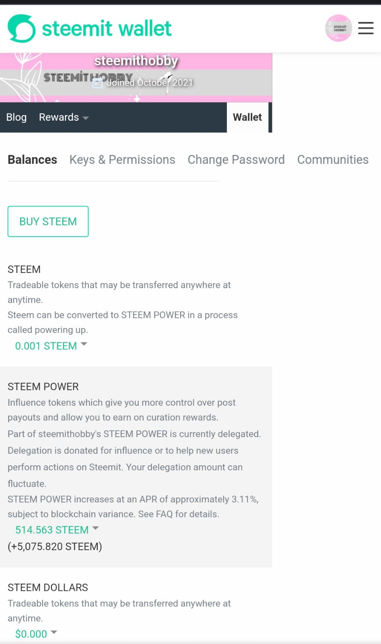Click the calendar icon beside Joined date
Viewport: 381px width, 644px height.
97,83
